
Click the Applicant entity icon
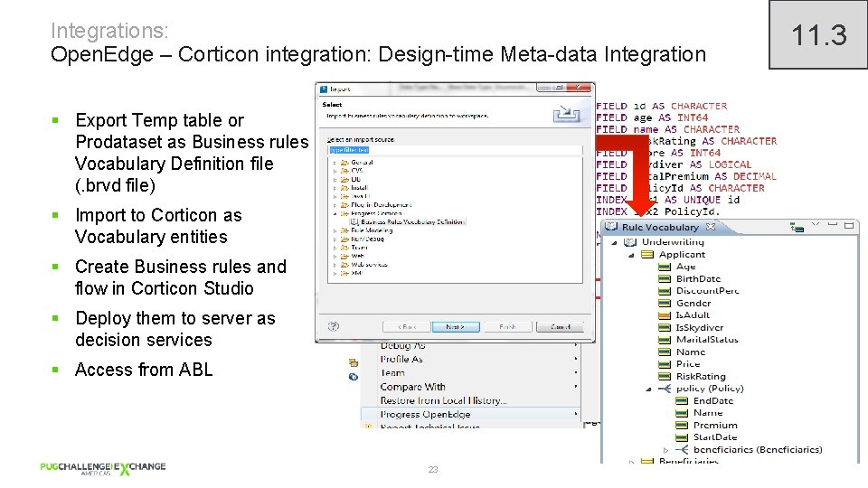[x=647, y=255]
